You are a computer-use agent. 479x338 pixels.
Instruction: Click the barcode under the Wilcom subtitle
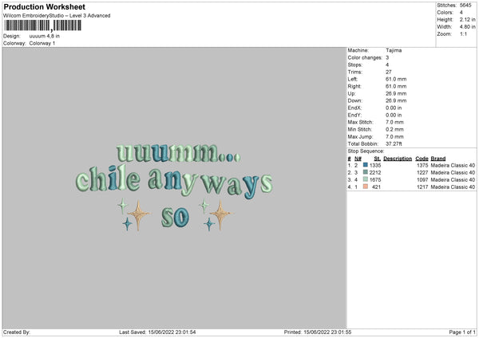coord(43,26)
